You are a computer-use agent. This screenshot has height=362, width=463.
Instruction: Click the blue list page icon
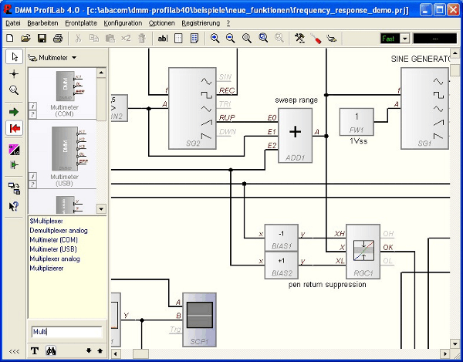coord(194,39)
